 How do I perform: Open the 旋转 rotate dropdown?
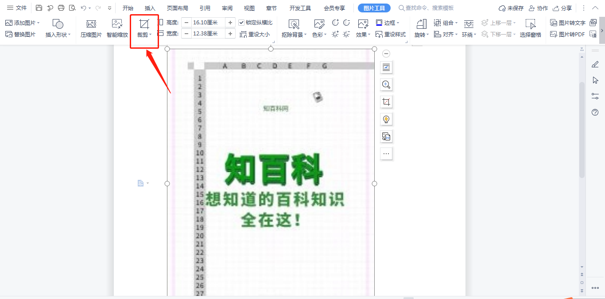point(422,28)
